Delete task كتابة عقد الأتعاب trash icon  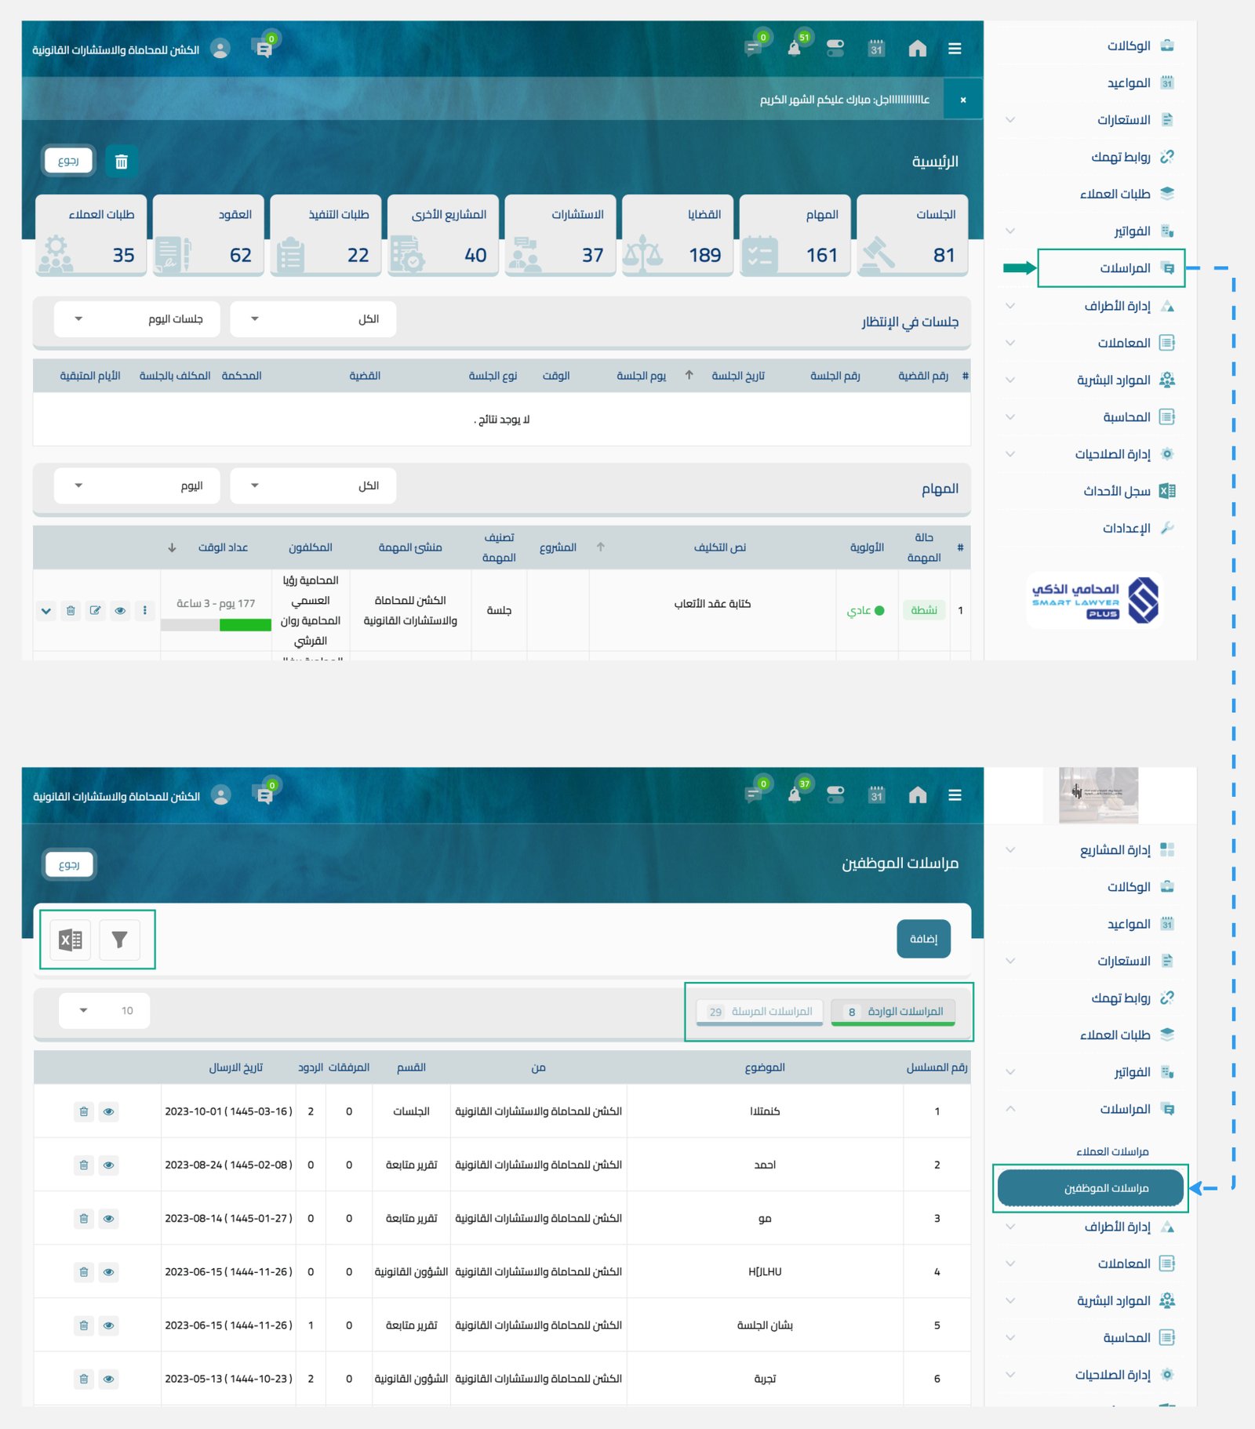(71, 610)
